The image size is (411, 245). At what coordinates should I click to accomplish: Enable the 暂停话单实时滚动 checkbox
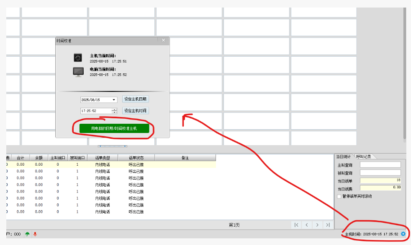(340, 196)
